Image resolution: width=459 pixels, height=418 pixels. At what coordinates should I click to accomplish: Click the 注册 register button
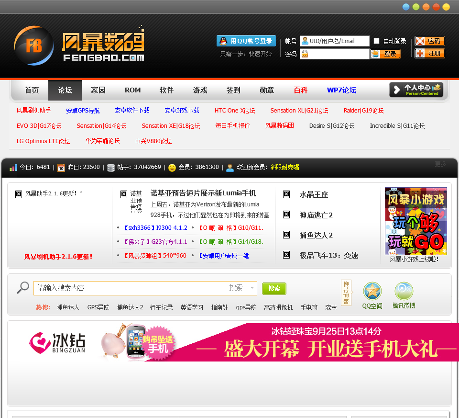[430, 54]
